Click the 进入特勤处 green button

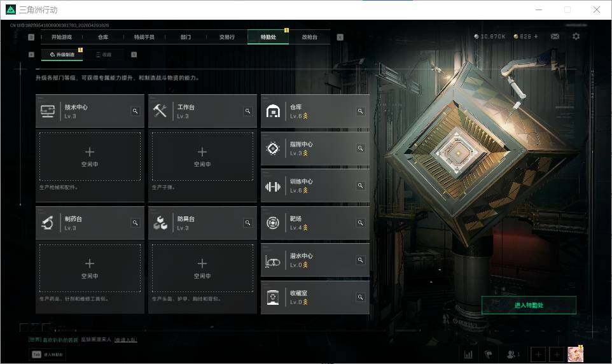(529, 305)
